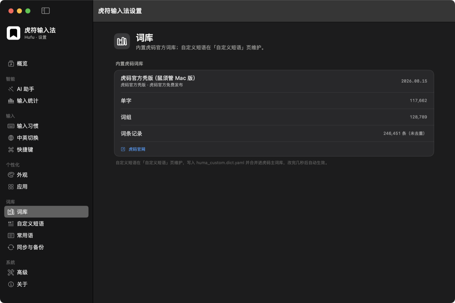Image resolution: width=455 pixels, height=303 pixels.
Task: Click the 词条记录 row label
Action: point(131,134)
